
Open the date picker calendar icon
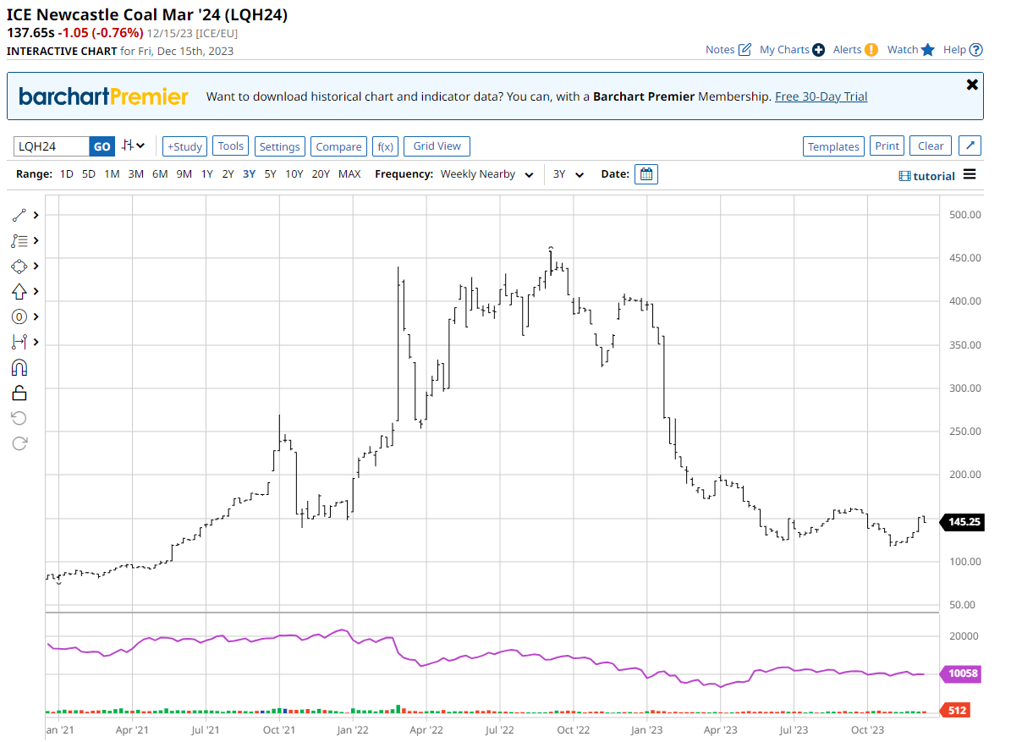click(646, 174)
